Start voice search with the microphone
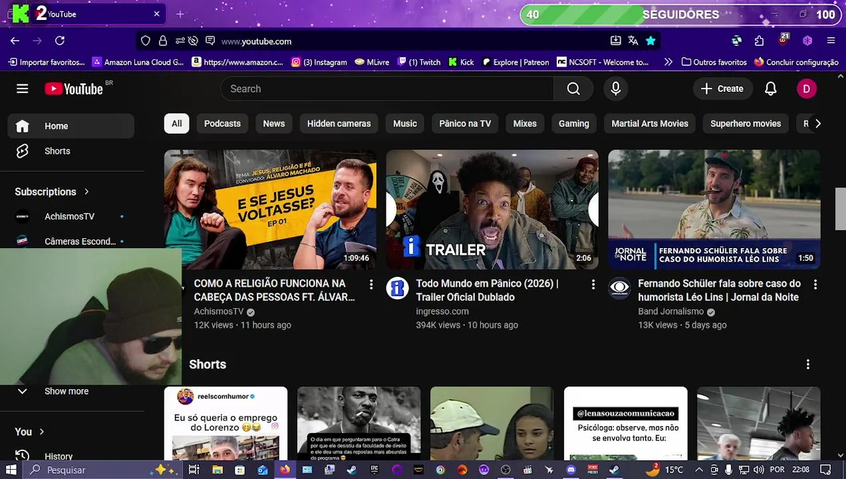 coord(615,88)
